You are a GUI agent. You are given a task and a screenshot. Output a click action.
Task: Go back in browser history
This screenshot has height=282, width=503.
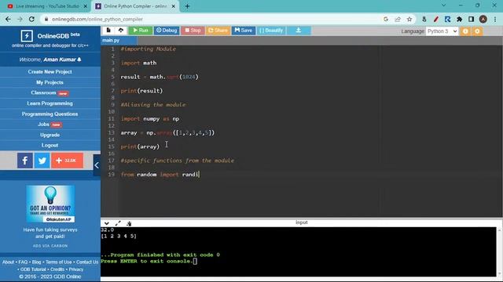(x=8, y=19)
